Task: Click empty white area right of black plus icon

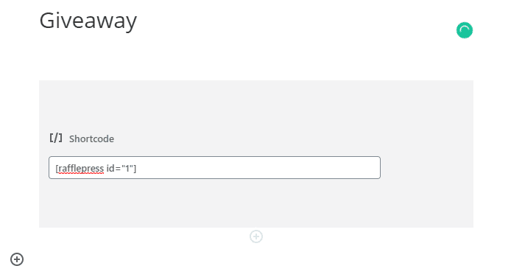Action: click(x=130, y=259)
